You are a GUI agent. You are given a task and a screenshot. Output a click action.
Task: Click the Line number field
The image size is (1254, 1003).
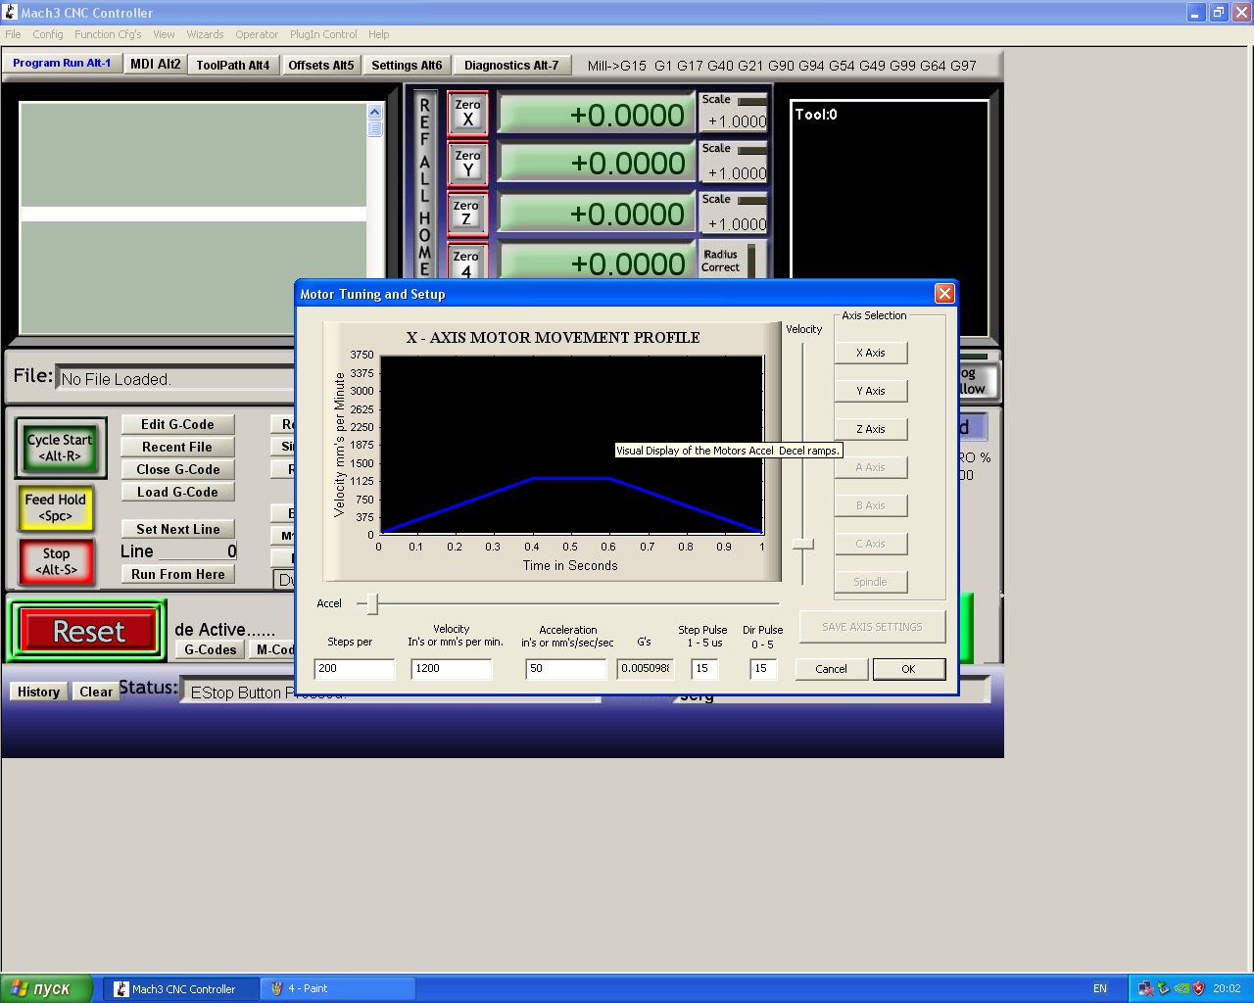pyautogui.click(x=197, y=551)
